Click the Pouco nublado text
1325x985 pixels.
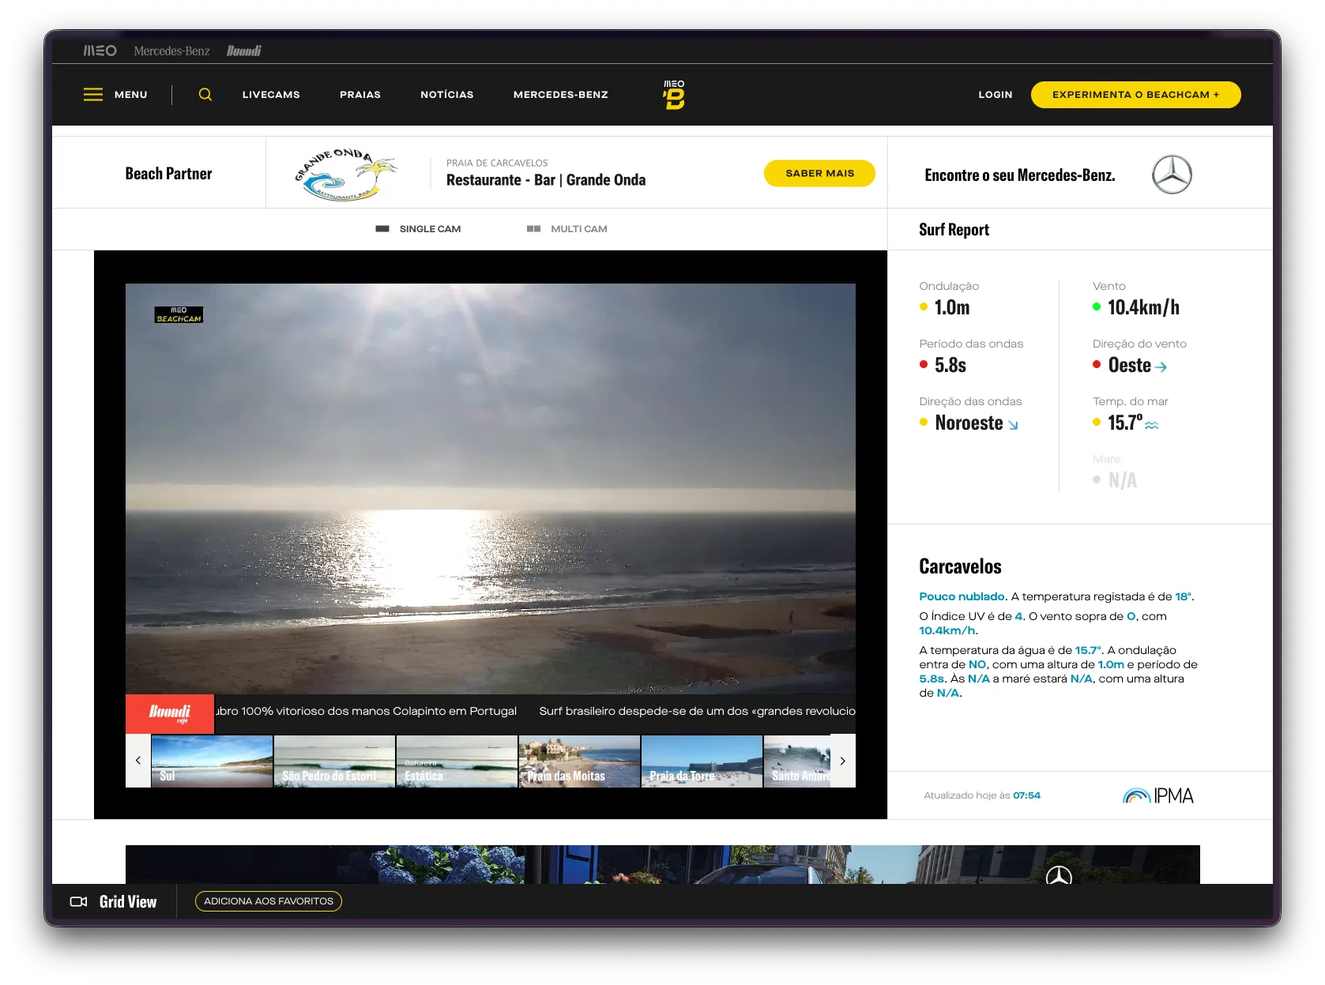pyautogui.click(x=962, y=596)
